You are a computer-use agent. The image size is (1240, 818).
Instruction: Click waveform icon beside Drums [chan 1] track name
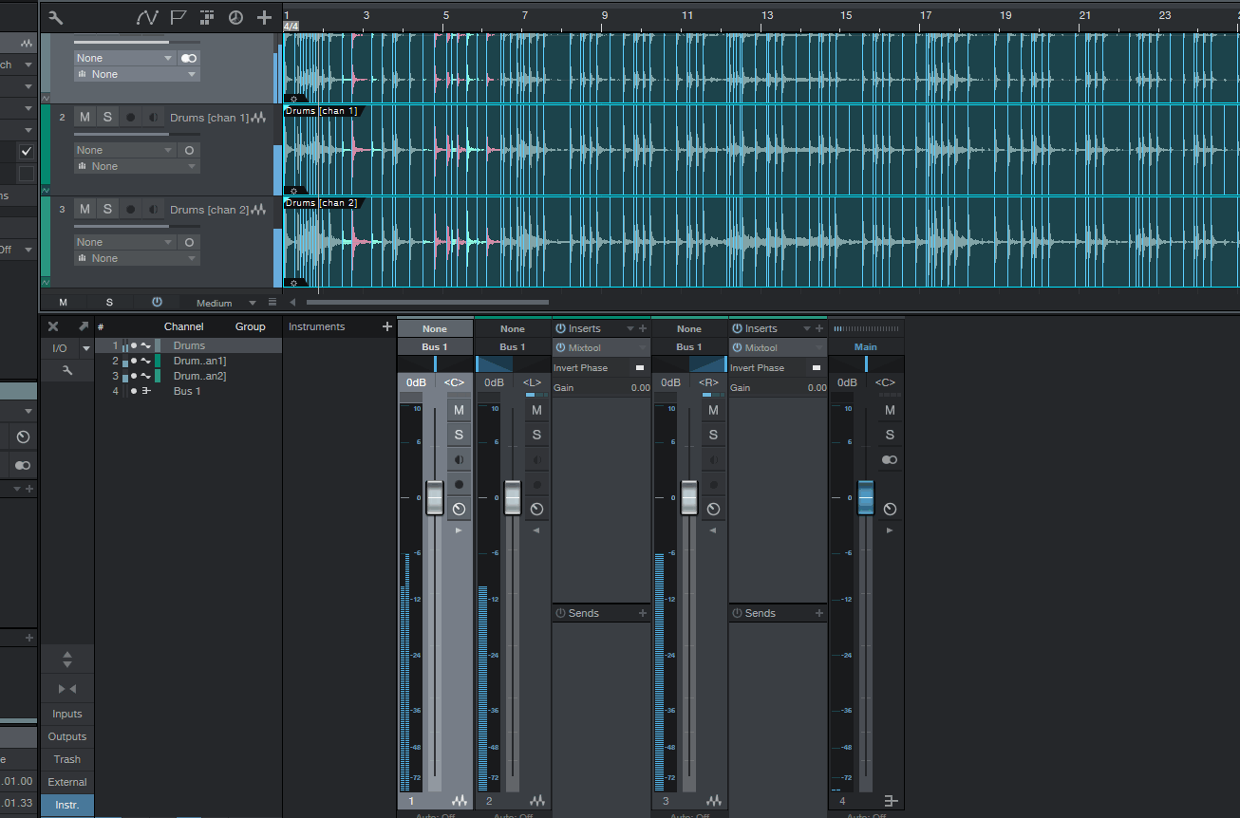pyautogui.click(x=258, y=118)
